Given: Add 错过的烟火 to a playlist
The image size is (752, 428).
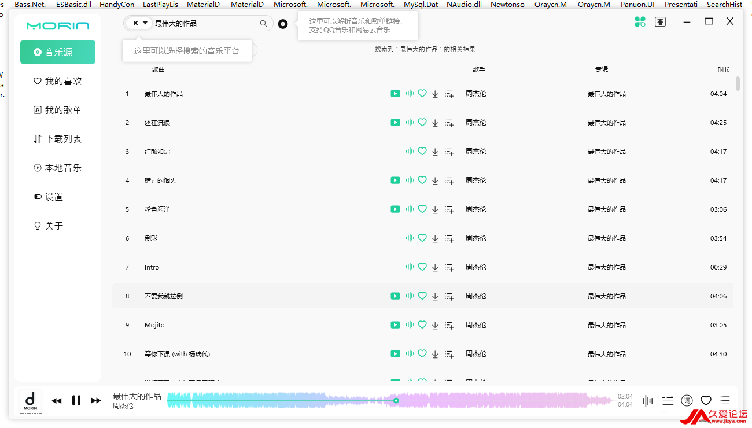Looking at the screenshot, I should (x=449, y=180).
